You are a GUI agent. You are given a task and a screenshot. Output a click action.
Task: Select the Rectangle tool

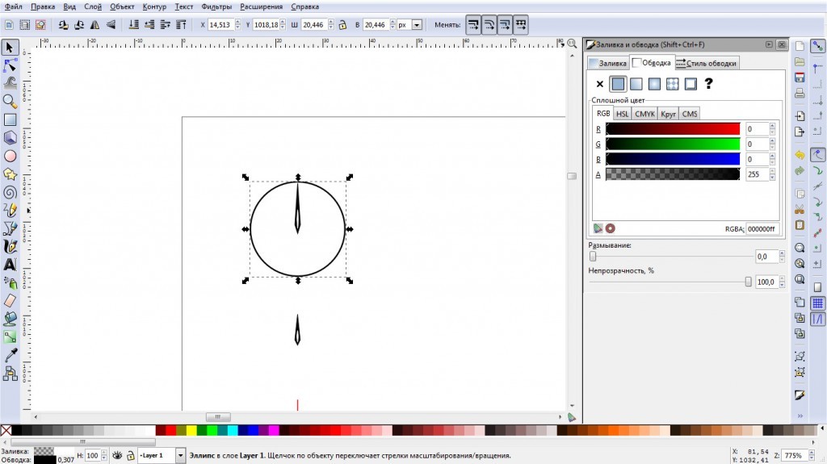tap(10, 119)
